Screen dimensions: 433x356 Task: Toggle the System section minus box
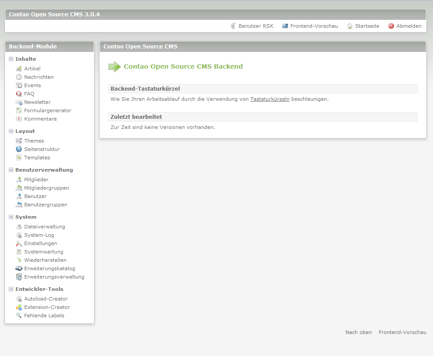pyautogui.click(x=11, y=217)
